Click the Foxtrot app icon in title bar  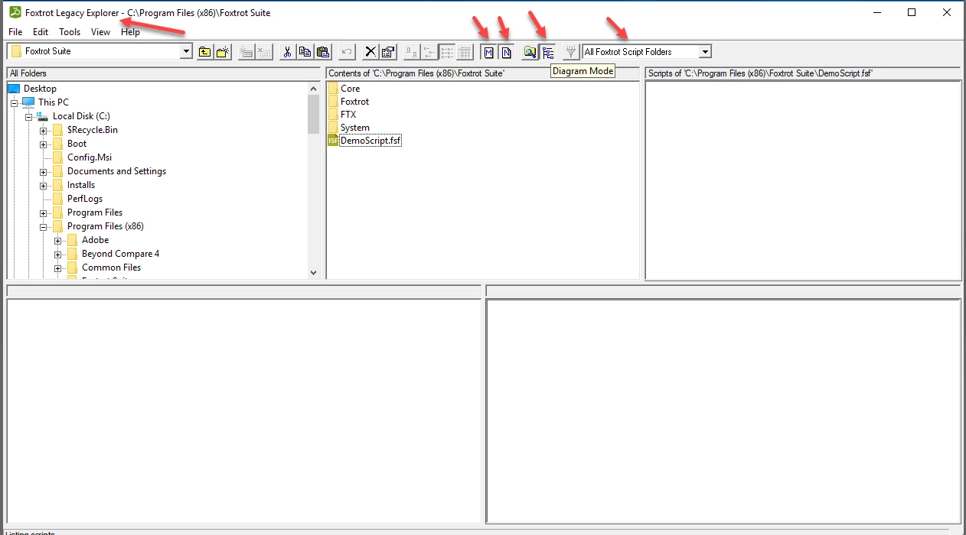[15, 12]
